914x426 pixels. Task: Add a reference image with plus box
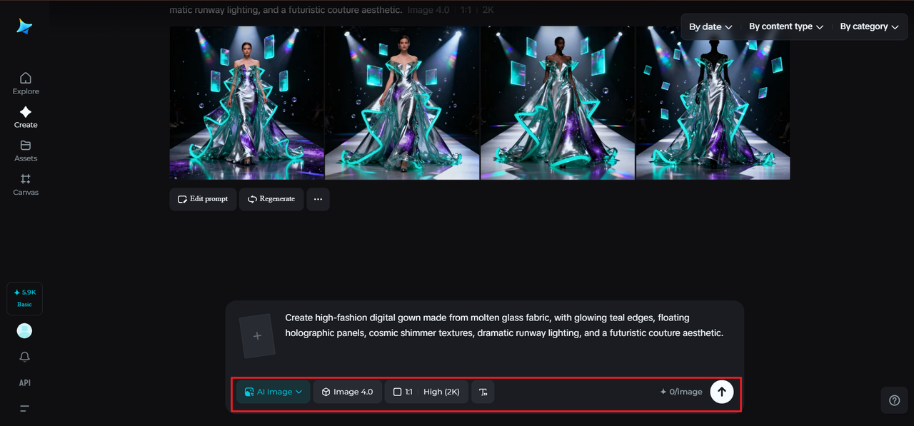(258, 336)
